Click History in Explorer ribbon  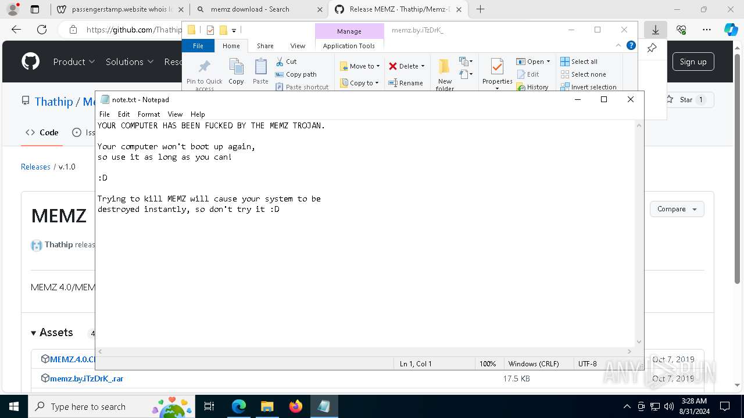tap(532, 87)
